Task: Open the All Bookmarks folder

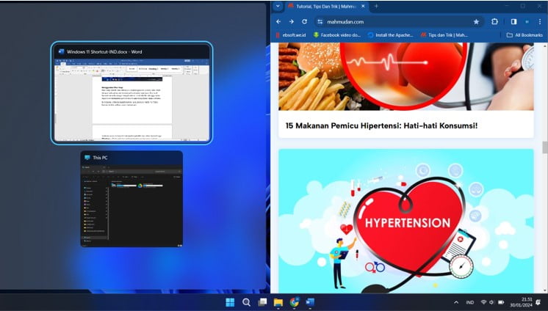Action: click(524, 34)
